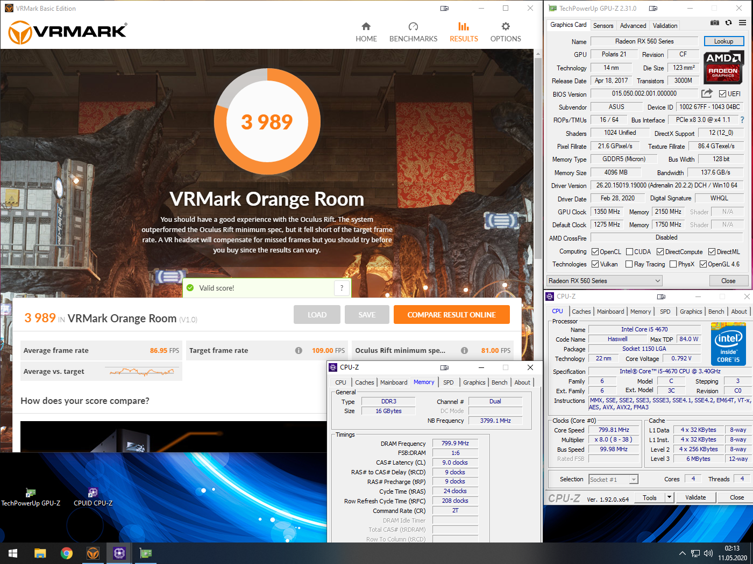Take GPU-Z screenshot with camera icon
753x564 pixels.
pos(715,23)
